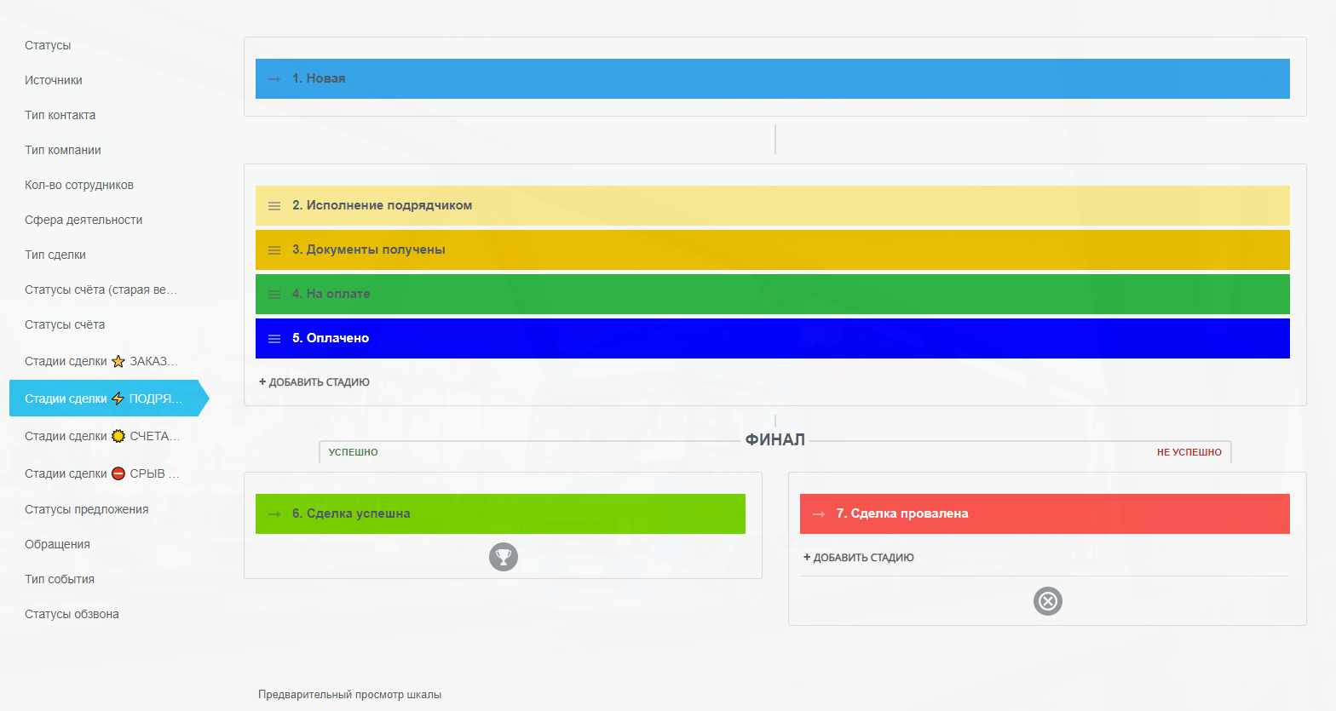1336x711 pixels.
Task: Click the arrow icon on Новая stage
Action: pyautogui.click(x=274, y=79)
